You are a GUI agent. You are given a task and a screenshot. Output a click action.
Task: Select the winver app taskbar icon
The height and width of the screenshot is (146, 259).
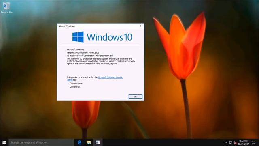pyautogui.click(x=98, y=142)
